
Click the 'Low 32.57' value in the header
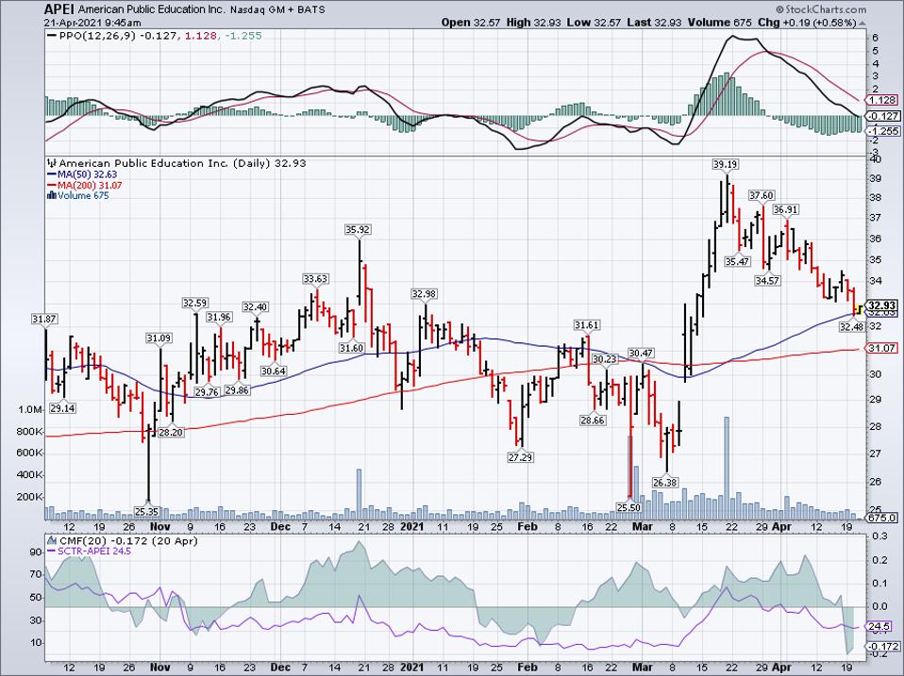pyautogui.click(x=595, y=23)
